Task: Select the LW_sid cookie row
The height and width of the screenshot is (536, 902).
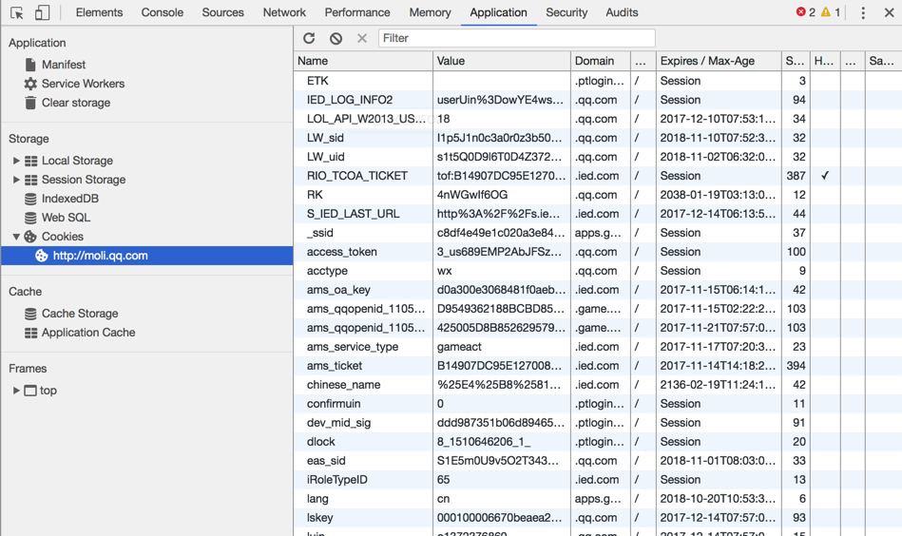Action: 598,138
